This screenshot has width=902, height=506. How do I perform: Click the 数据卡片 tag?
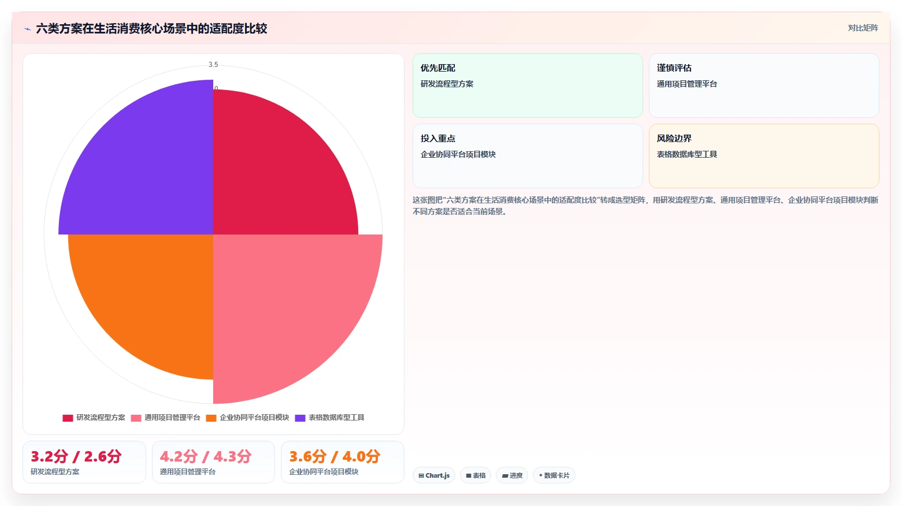(554, 475)
